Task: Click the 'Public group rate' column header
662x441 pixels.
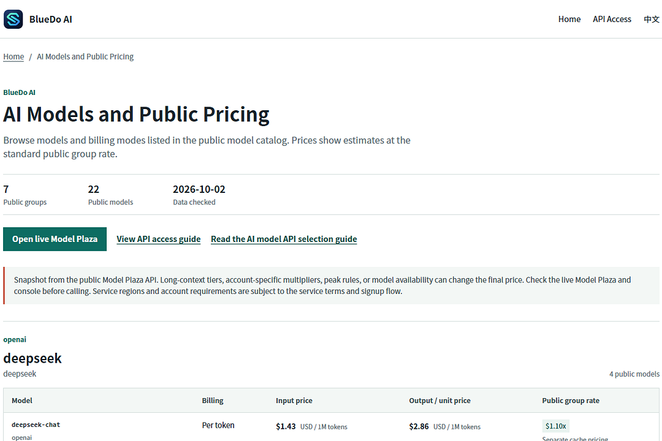Action: click(x=571, y=401)
